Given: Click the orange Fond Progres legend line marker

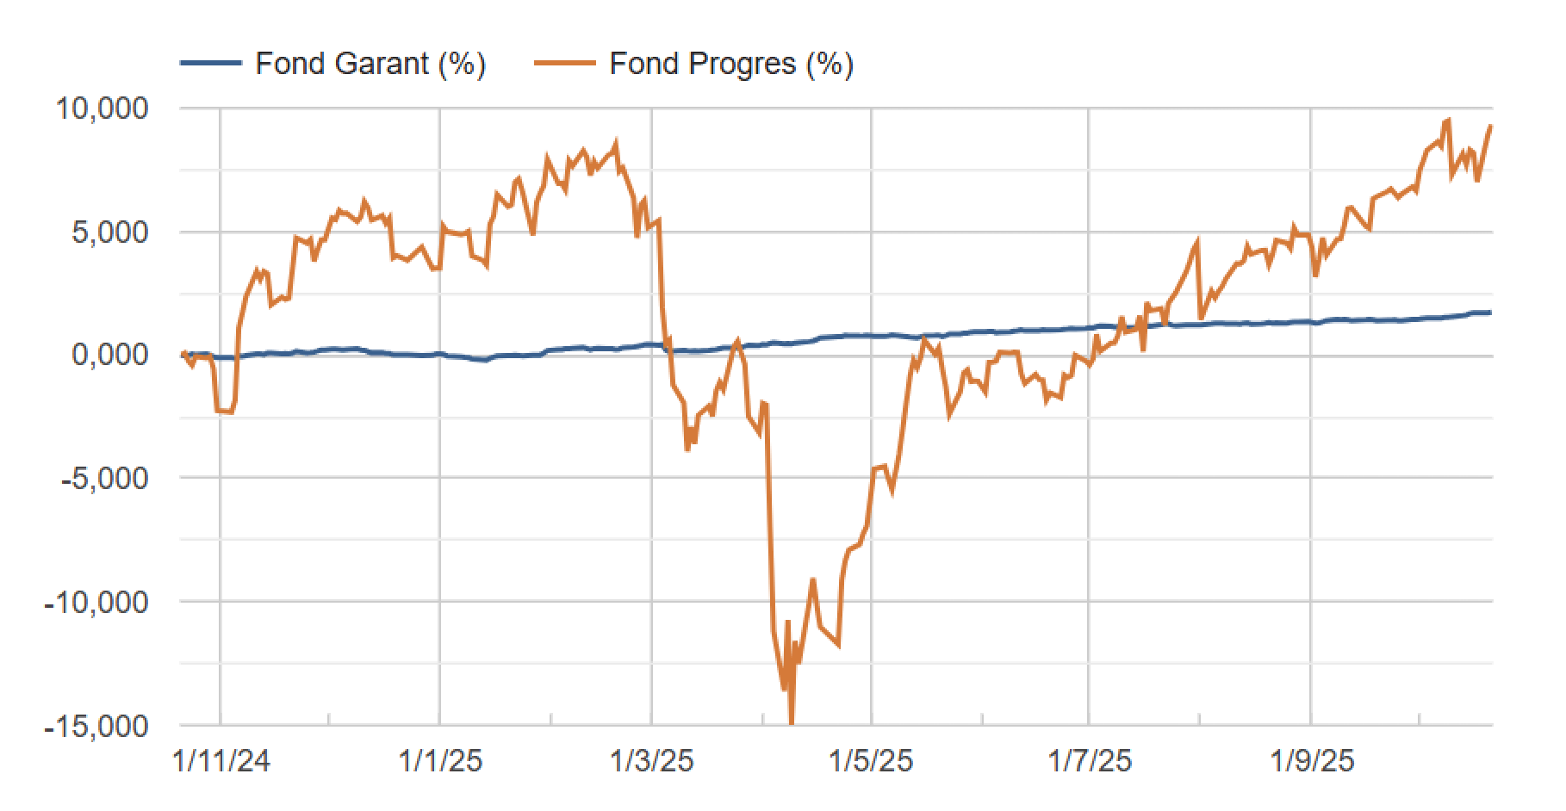Looking at the screenshot, I should 565,64.
